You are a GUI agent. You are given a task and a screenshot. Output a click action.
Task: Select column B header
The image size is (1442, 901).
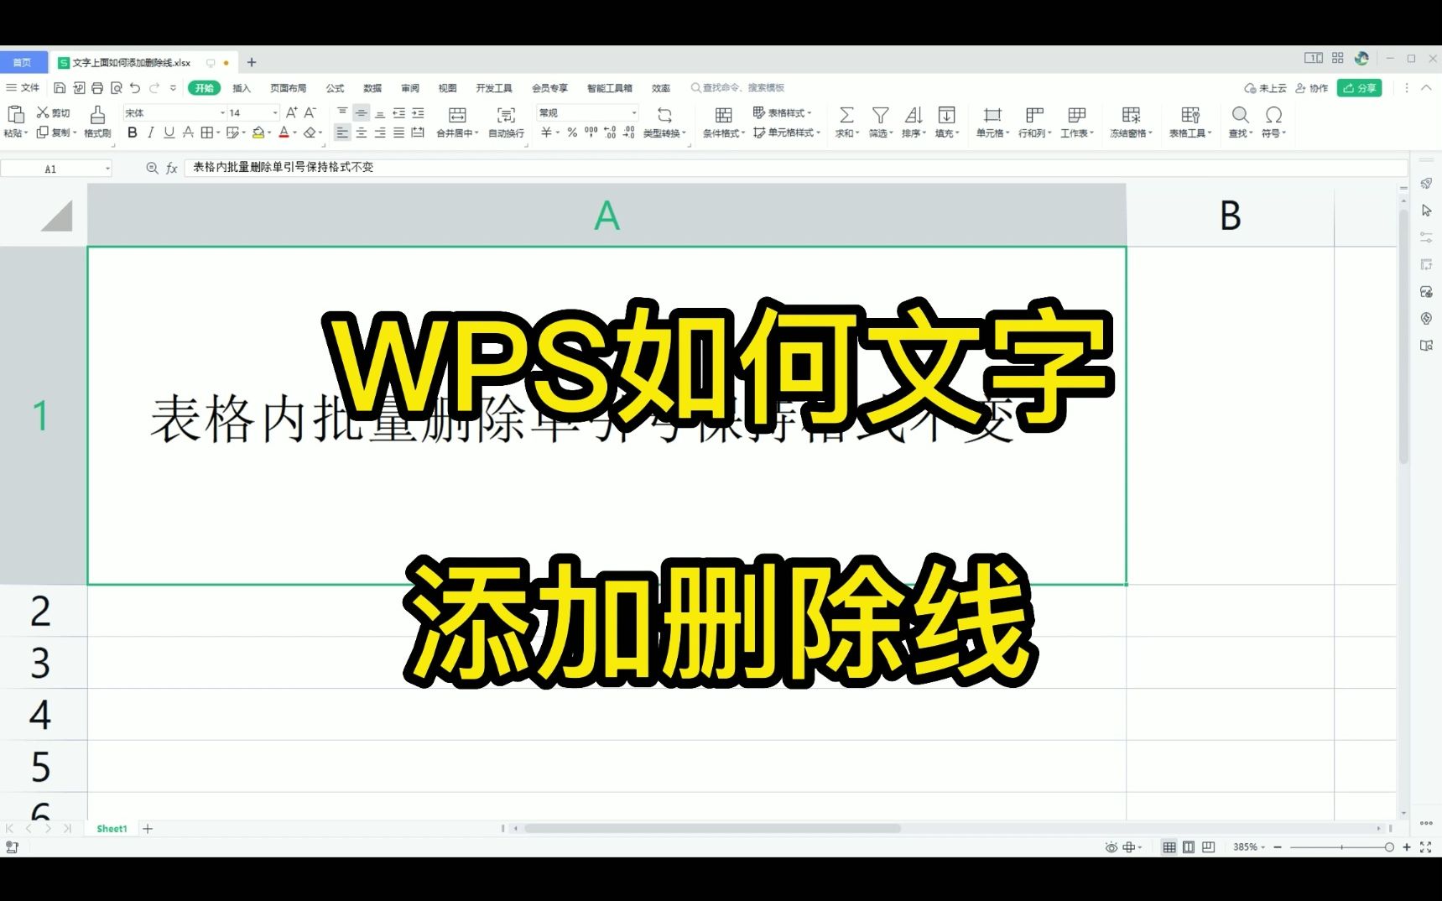[x=1230, y=216]
